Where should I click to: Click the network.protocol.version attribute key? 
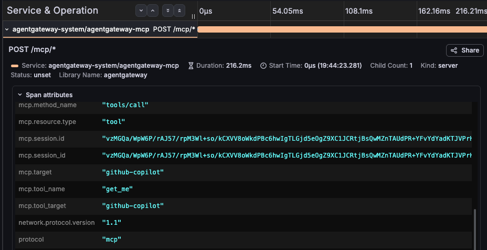[x=57, y=223]
